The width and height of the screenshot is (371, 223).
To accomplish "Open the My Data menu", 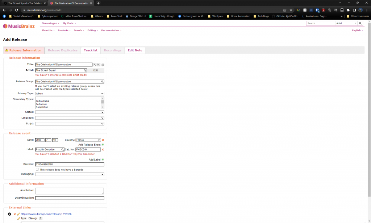I will point(69,23).
